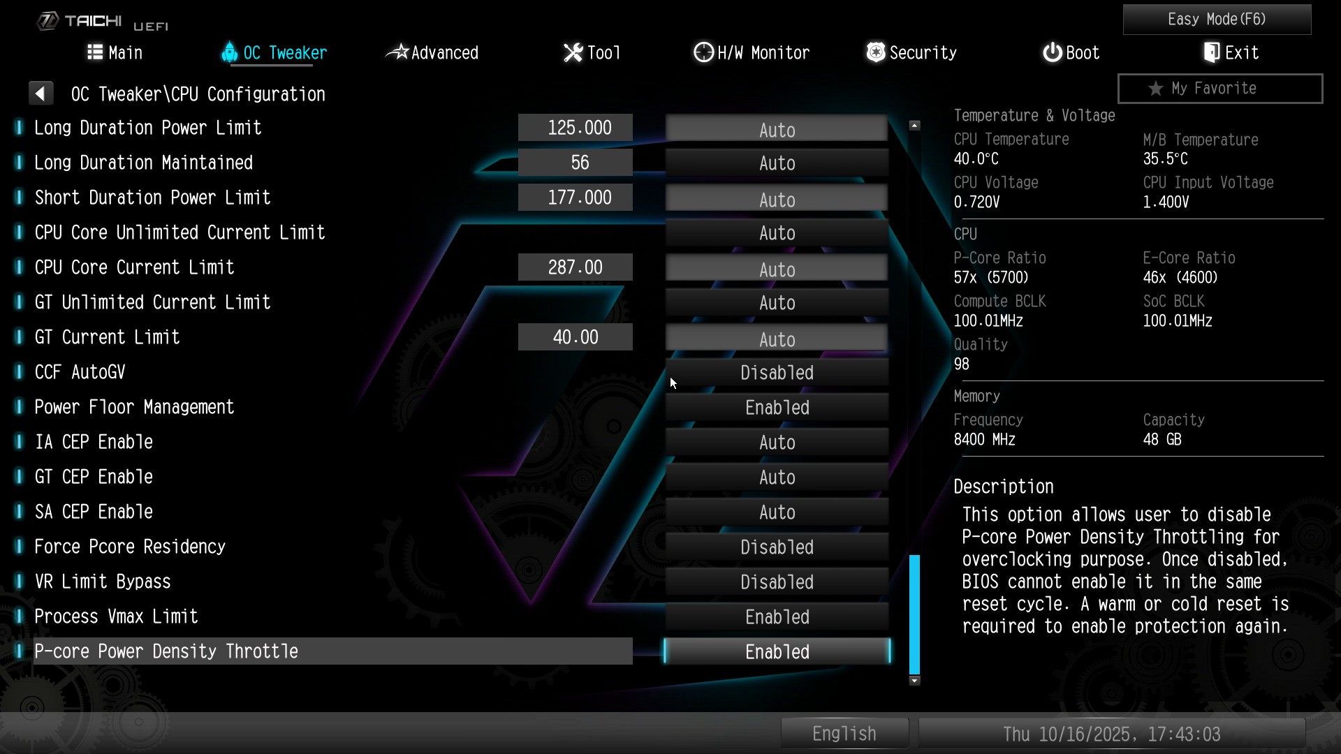The image size is (1341, 754).
Task: Click Short Duration Power Limit value field
Action: tap(576, 198)
